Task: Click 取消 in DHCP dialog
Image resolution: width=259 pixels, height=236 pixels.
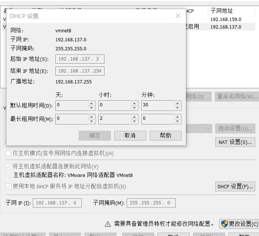Action: click(x=130, y=136)
